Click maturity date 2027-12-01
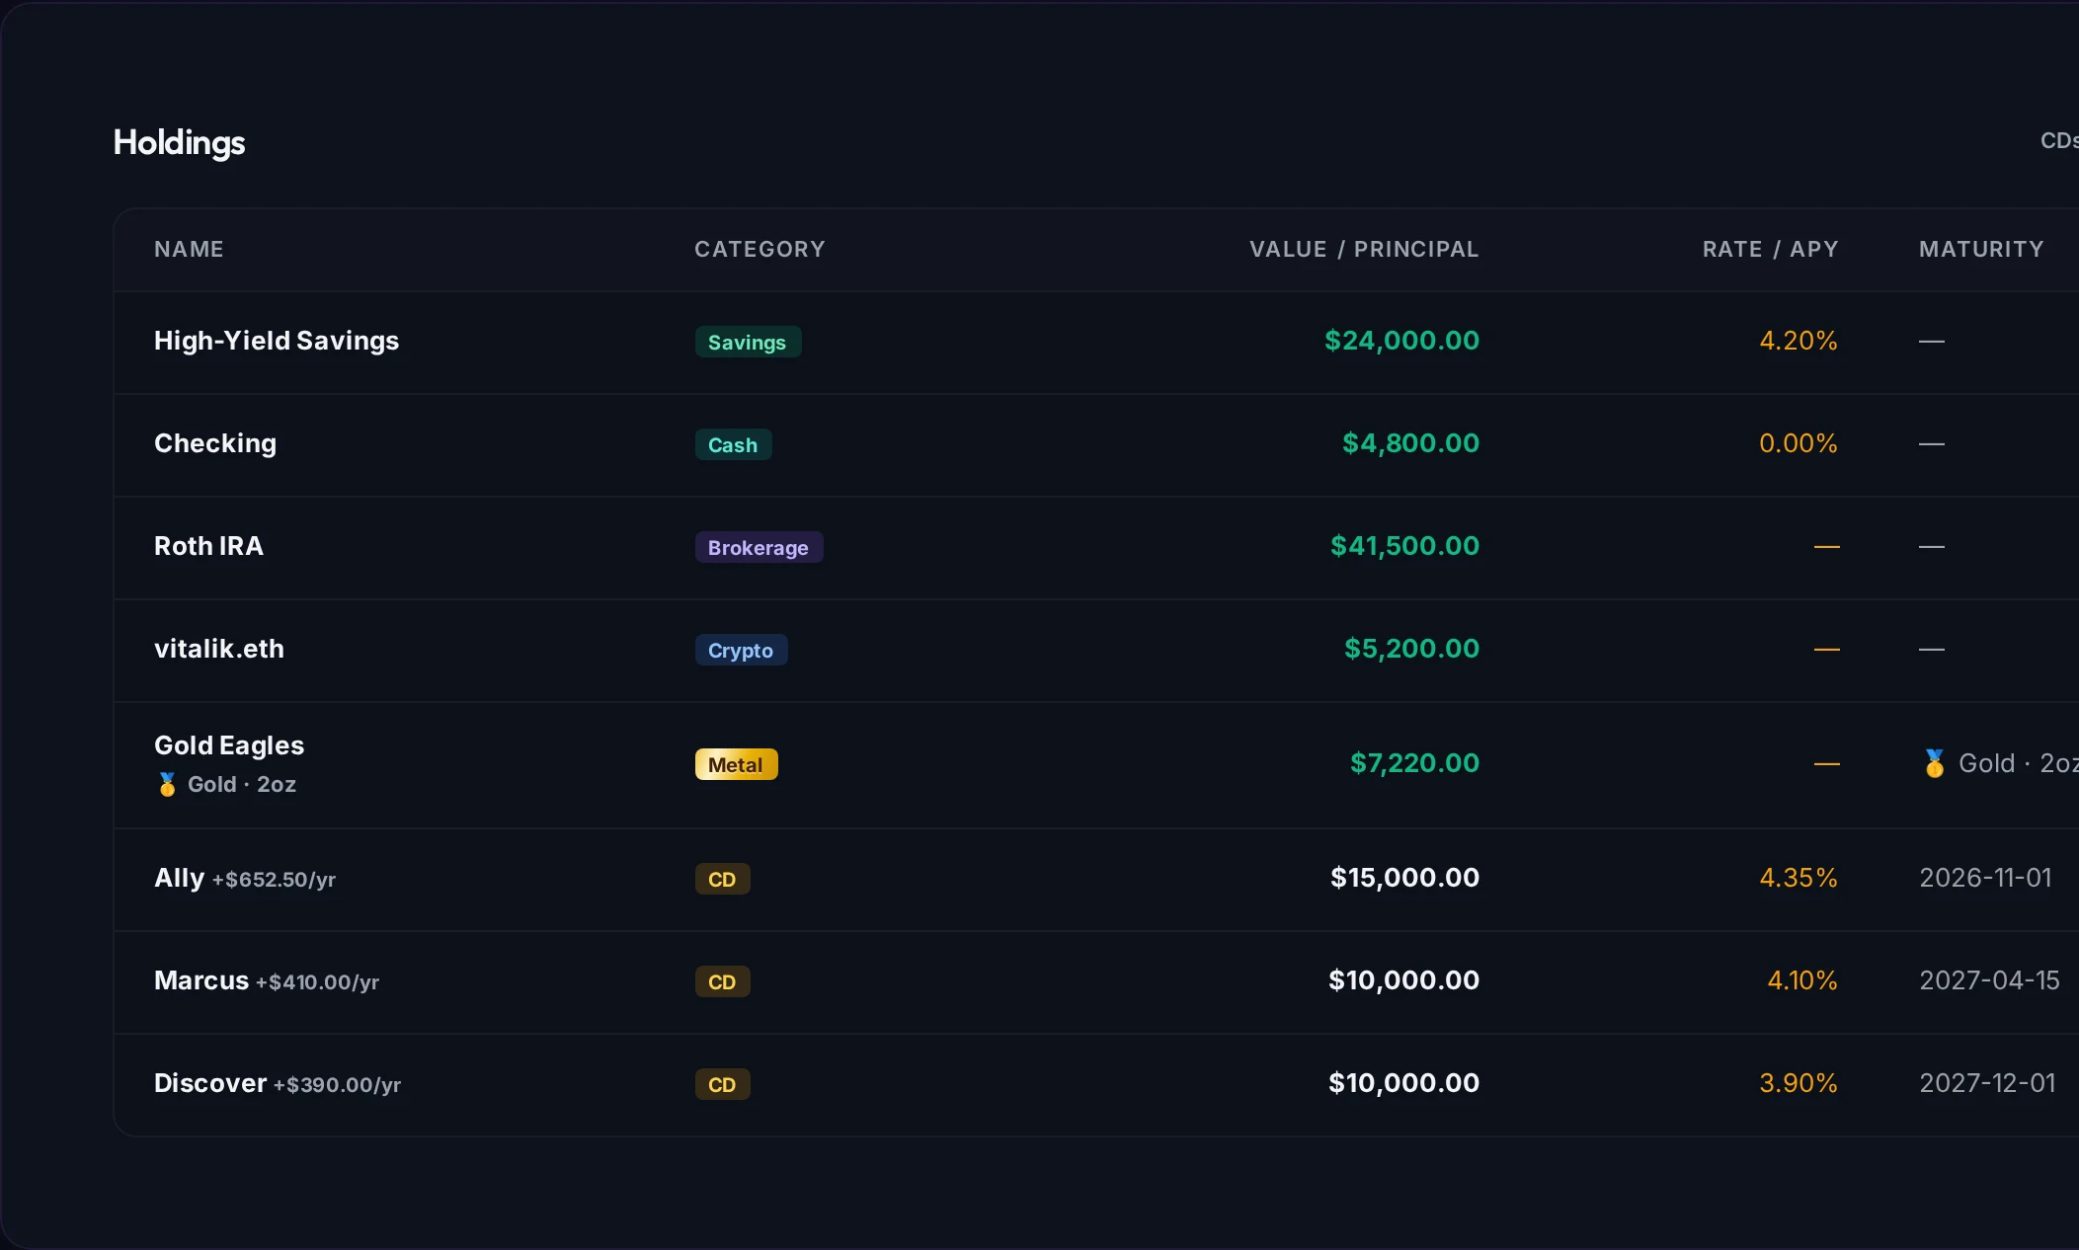The image size is (2079, 1250). tap(1987, 1083)
